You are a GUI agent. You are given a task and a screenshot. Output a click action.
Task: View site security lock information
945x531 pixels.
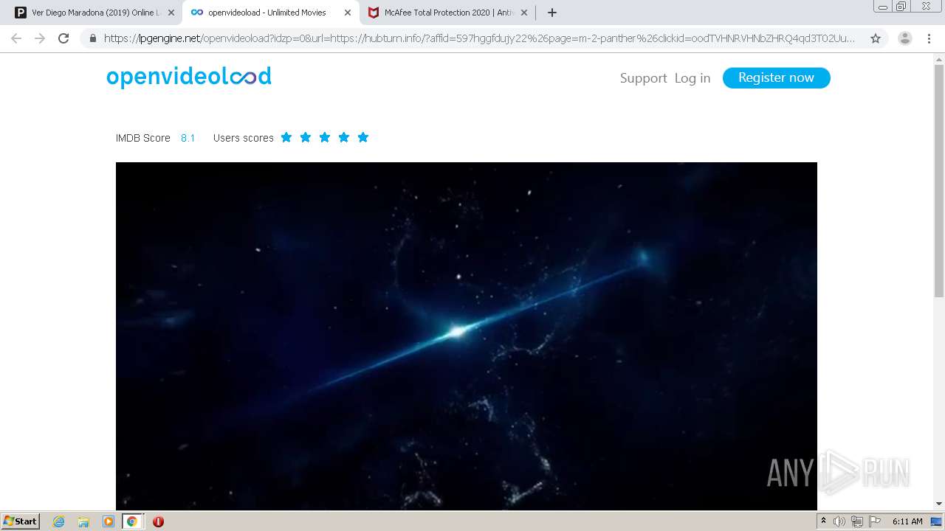tap(93, 38)
